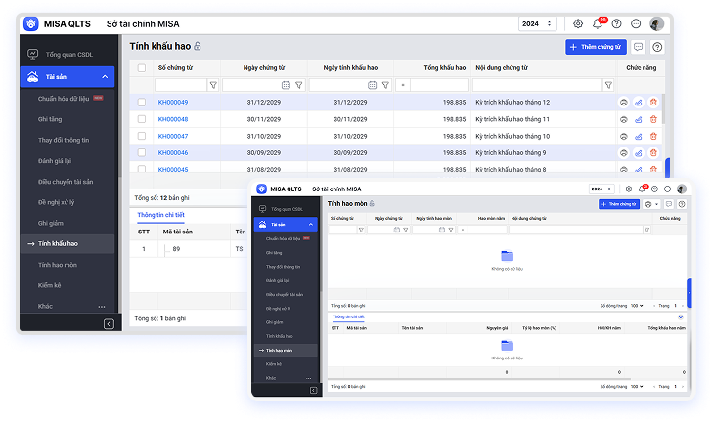Screen dimensions: 712x421
Task: Click Thêm chứng từ button in Tính khấu hao window
Action: (x=596, y=47)
